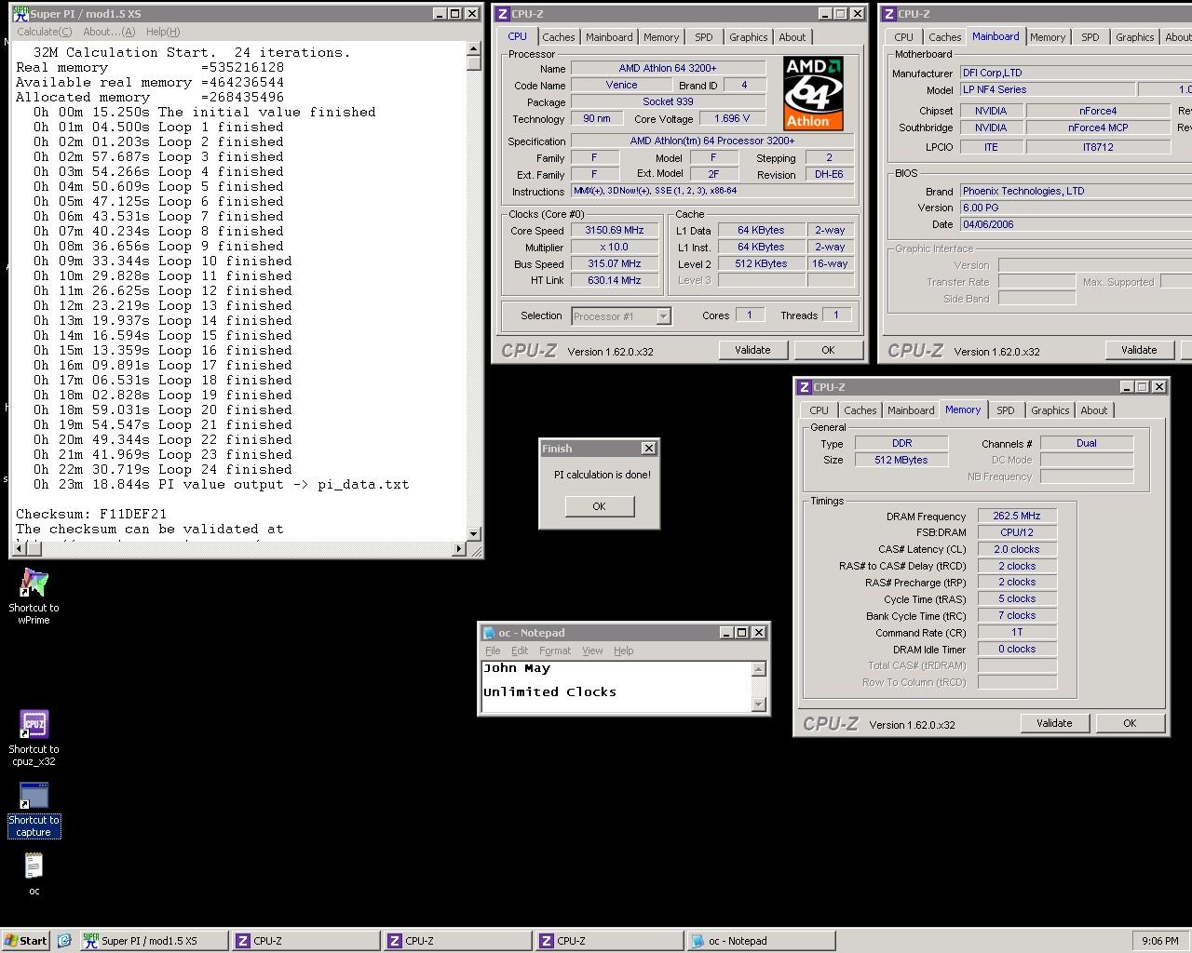Click Super PI vertical scrollbar up arrow
1192x953 pixels.
tap(474, 48)
